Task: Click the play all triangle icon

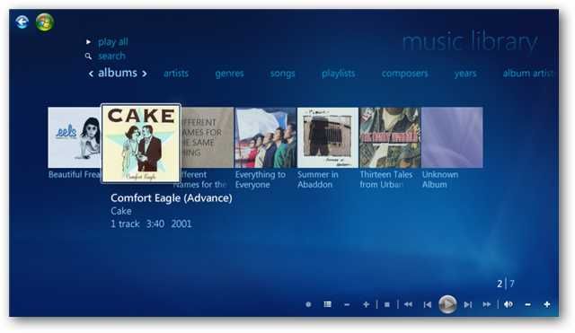Action: (88, 42)
